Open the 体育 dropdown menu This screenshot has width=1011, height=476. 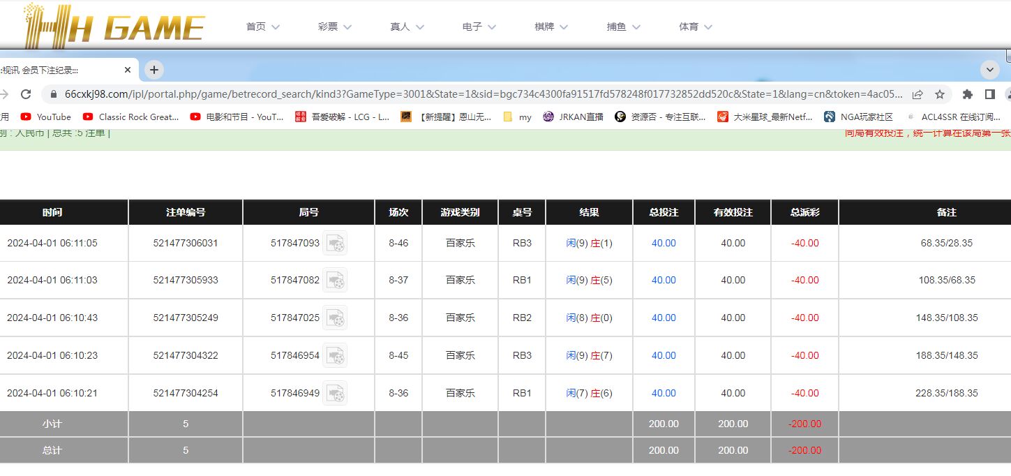coord(696,27)
